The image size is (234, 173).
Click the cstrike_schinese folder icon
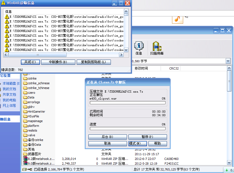point(25,83)
